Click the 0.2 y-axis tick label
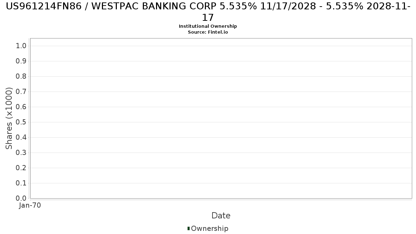Viewport: 416px width, 234px height. pyautogui.click(x=21, y=168)
